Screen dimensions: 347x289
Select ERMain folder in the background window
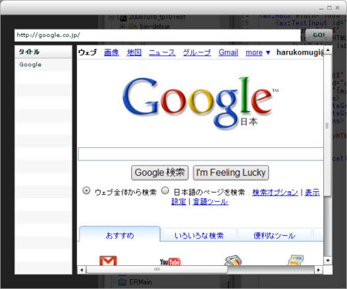(135, 282)
